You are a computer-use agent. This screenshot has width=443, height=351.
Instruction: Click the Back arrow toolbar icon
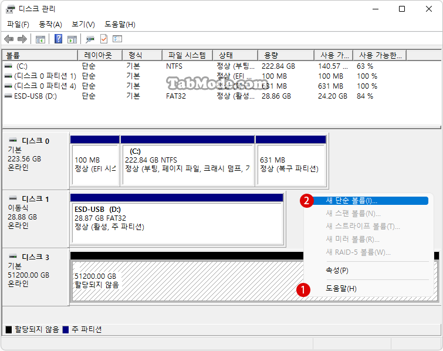9,39
